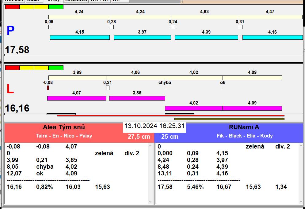Open the Družstva tab
Image resolution: width=305 pixels, height=209 pixels.
(76, 1)
